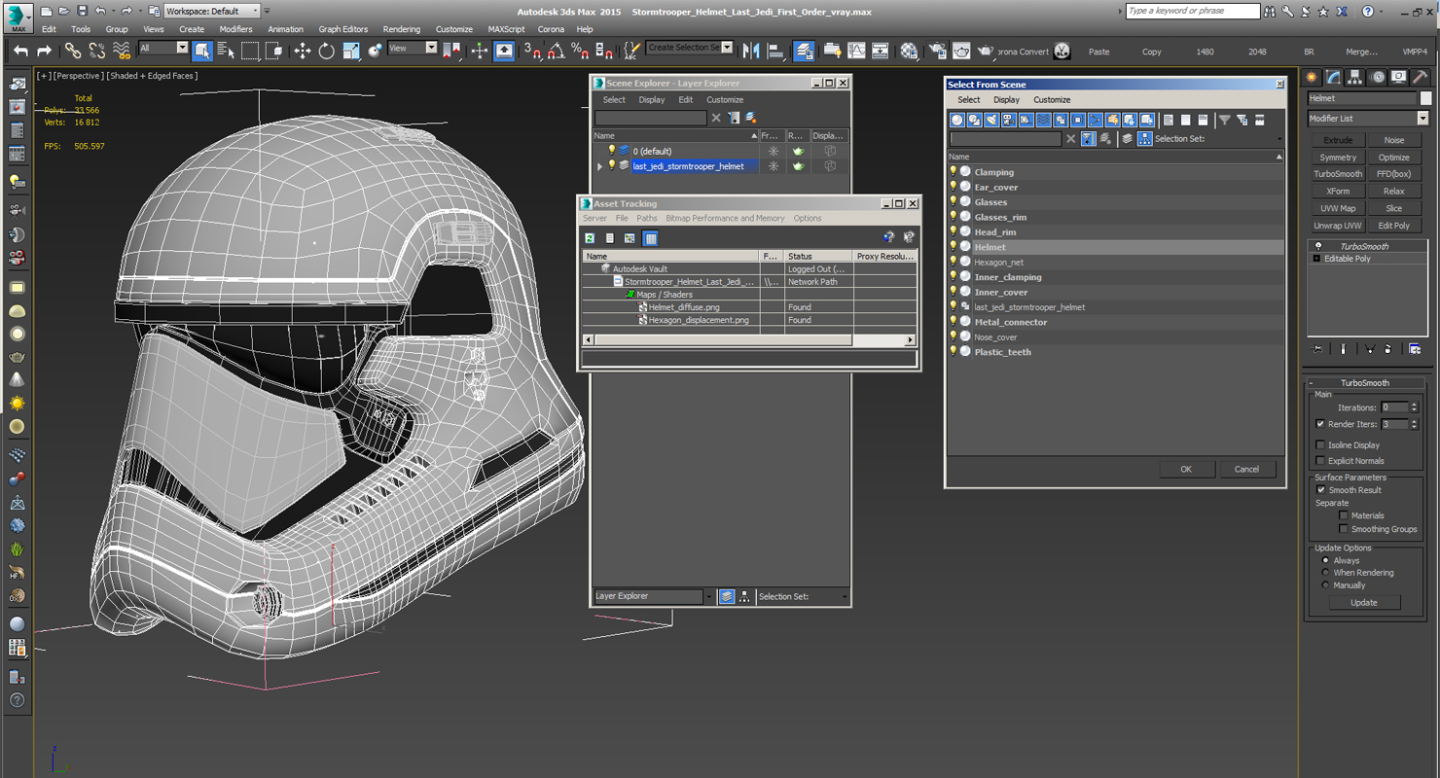Image resolution: width=1440 pixels, height=778 pixels.
Task: Open Paths menu in Asset Tracking
Action: [x=647, y=218]
